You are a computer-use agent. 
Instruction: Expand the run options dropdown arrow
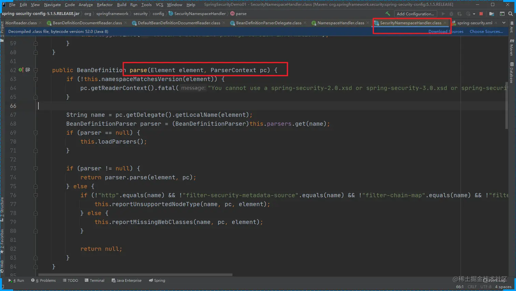point(474,14)
